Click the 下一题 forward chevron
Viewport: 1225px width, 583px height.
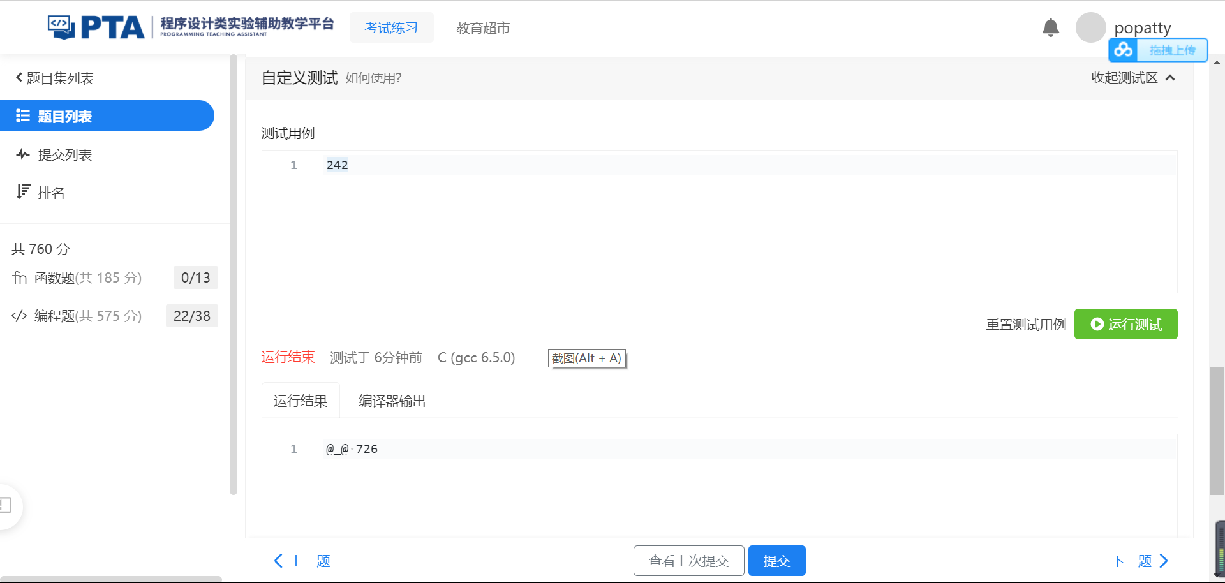click(1164, 561)
